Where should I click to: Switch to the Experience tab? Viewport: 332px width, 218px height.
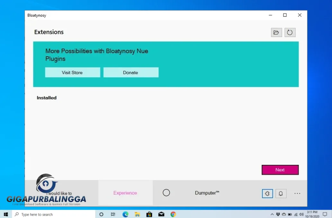click(x=125, y=193)
